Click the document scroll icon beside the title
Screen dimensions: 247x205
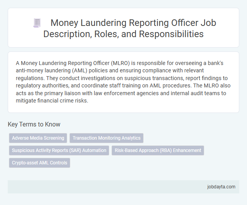(x=37, y=23)
